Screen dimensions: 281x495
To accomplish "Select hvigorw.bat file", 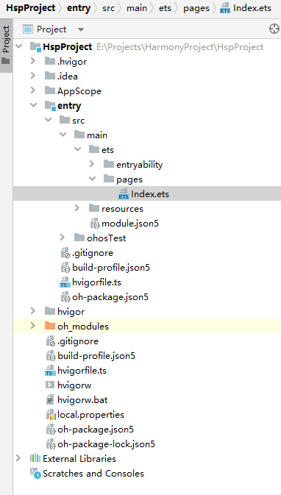I will 82,400.
